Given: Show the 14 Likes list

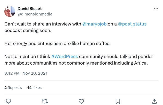Looking at the screenshot, I should click(x=34, y=88).
